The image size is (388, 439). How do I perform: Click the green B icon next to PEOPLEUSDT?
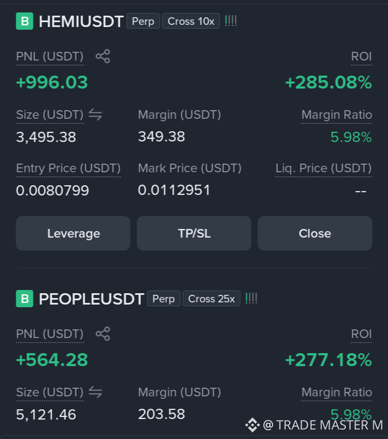(x=25, y=299)
